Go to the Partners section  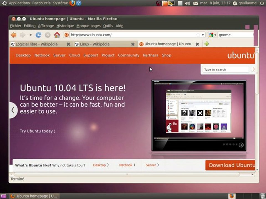coord(151,55)
